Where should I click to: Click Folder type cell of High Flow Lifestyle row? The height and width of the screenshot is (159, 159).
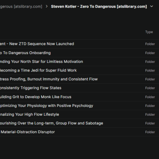tap(150, 114)
